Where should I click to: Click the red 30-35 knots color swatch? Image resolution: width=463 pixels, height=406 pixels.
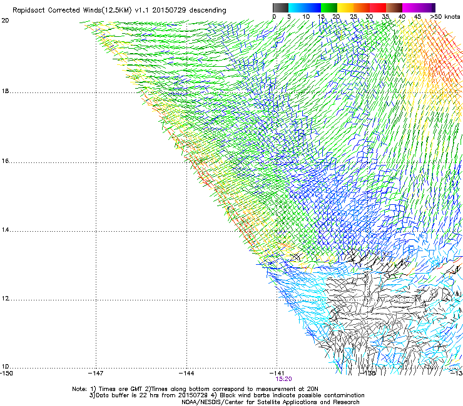pos(378,7)
